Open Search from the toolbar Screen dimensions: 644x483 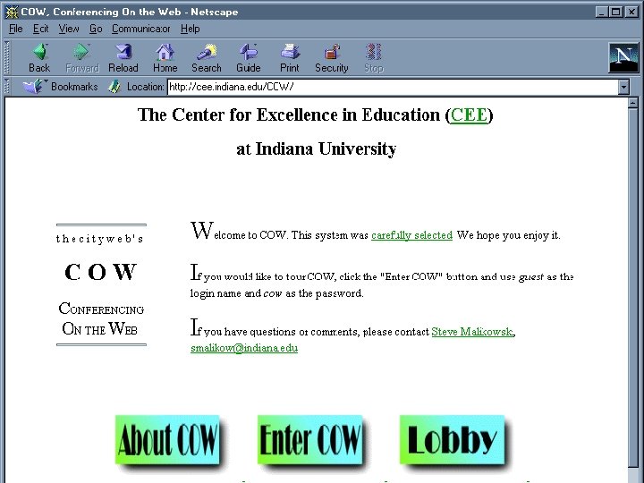pyautogui.click(x=207, y=58)
